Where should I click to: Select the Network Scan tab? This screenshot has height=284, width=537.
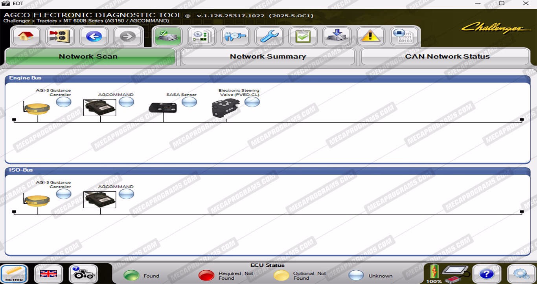[x=88, y=57]
